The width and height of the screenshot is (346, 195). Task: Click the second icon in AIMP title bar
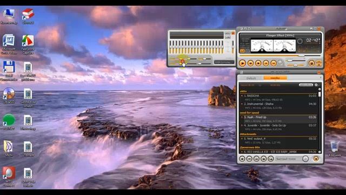[x=245, y=29]
